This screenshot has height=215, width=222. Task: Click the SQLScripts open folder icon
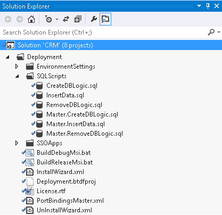[30, 76]
